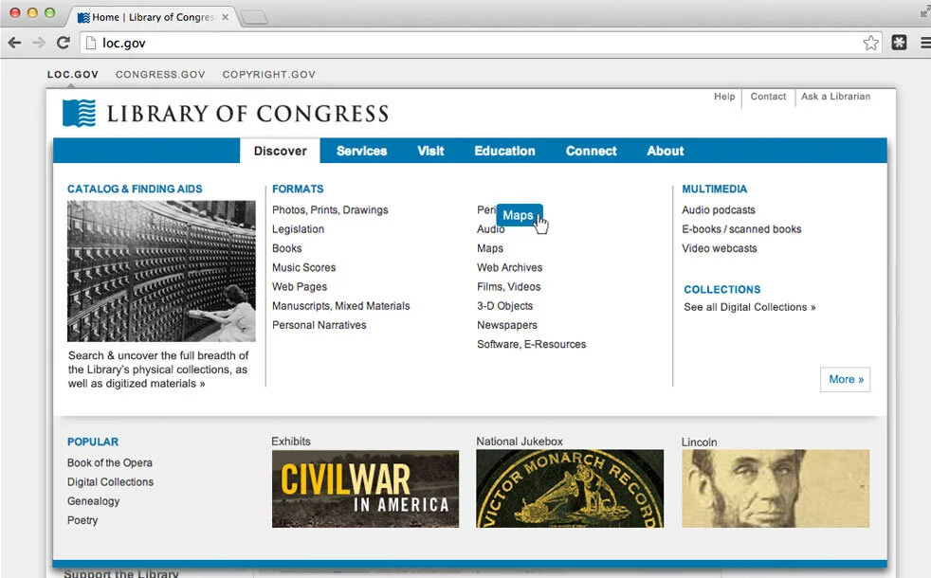Open Films, Videos format
The width and height of the screenshot is (931, 578).
(509, 286)
